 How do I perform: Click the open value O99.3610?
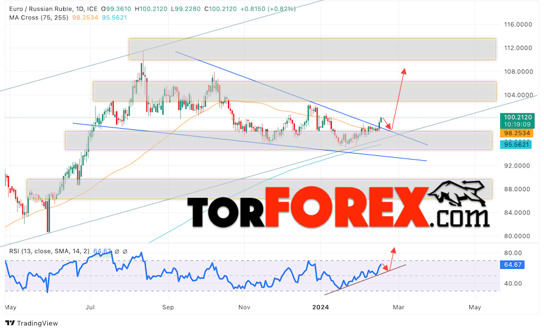[x=116, y=8]
